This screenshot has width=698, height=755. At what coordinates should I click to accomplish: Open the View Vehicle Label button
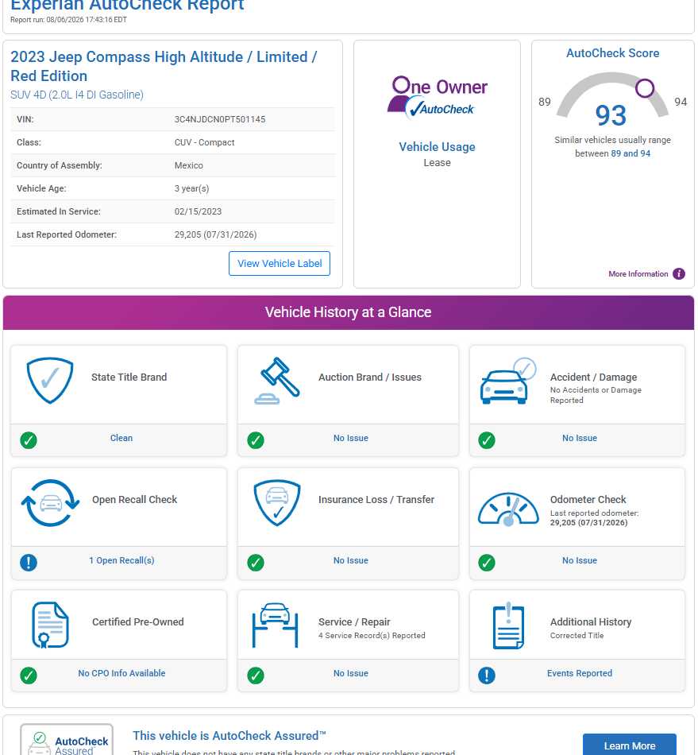click(280, 263)
